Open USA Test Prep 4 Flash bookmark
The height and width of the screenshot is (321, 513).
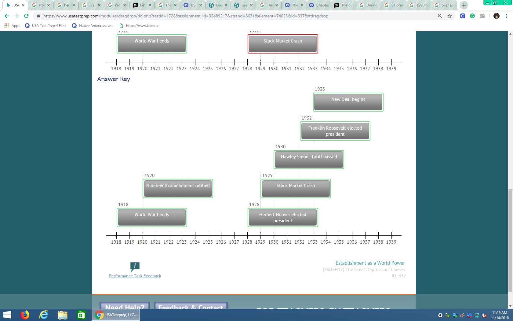pyautogui.click(x=45, y=26)
